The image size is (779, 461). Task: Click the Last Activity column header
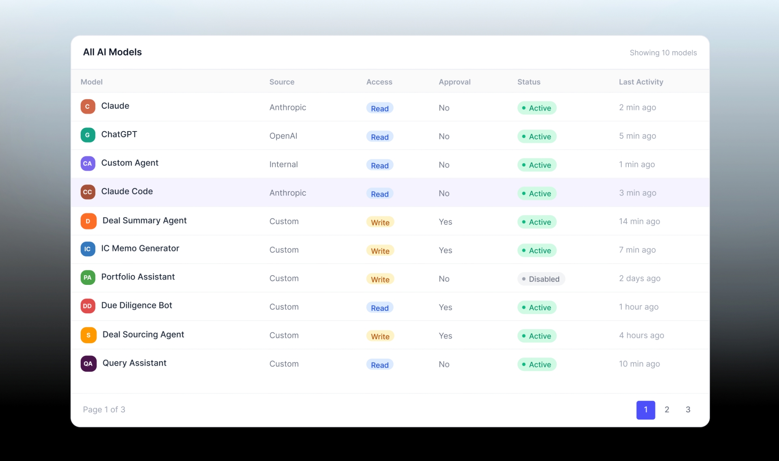tap(641, 82)
